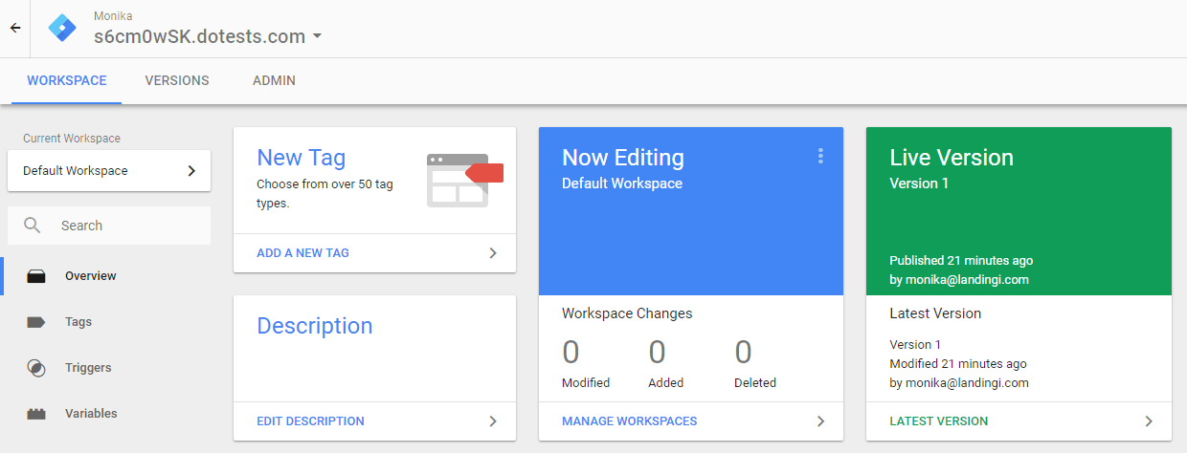Focus the sidebar Search field

(109, 226)
